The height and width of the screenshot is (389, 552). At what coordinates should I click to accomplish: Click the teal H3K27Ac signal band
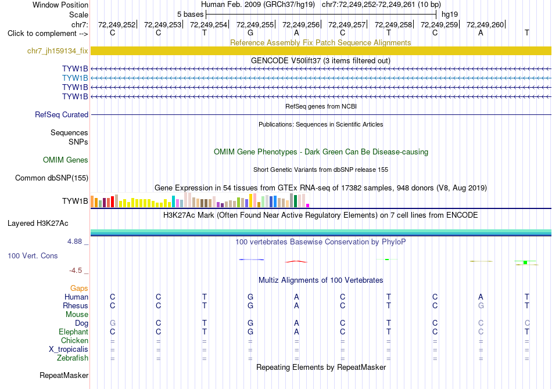321,232
